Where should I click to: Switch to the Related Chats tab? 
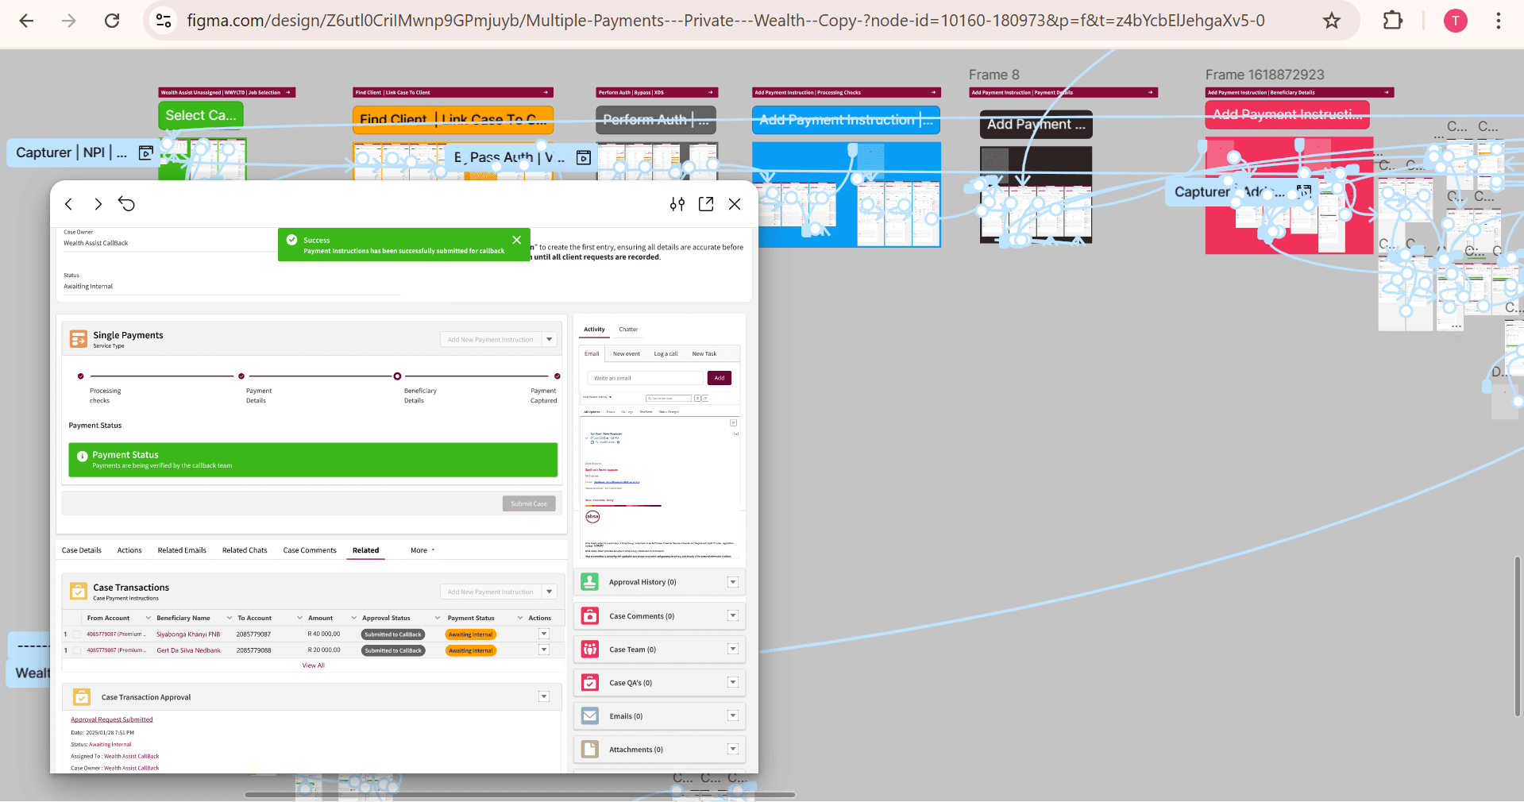pyautogui.click(x=245, y=550)
